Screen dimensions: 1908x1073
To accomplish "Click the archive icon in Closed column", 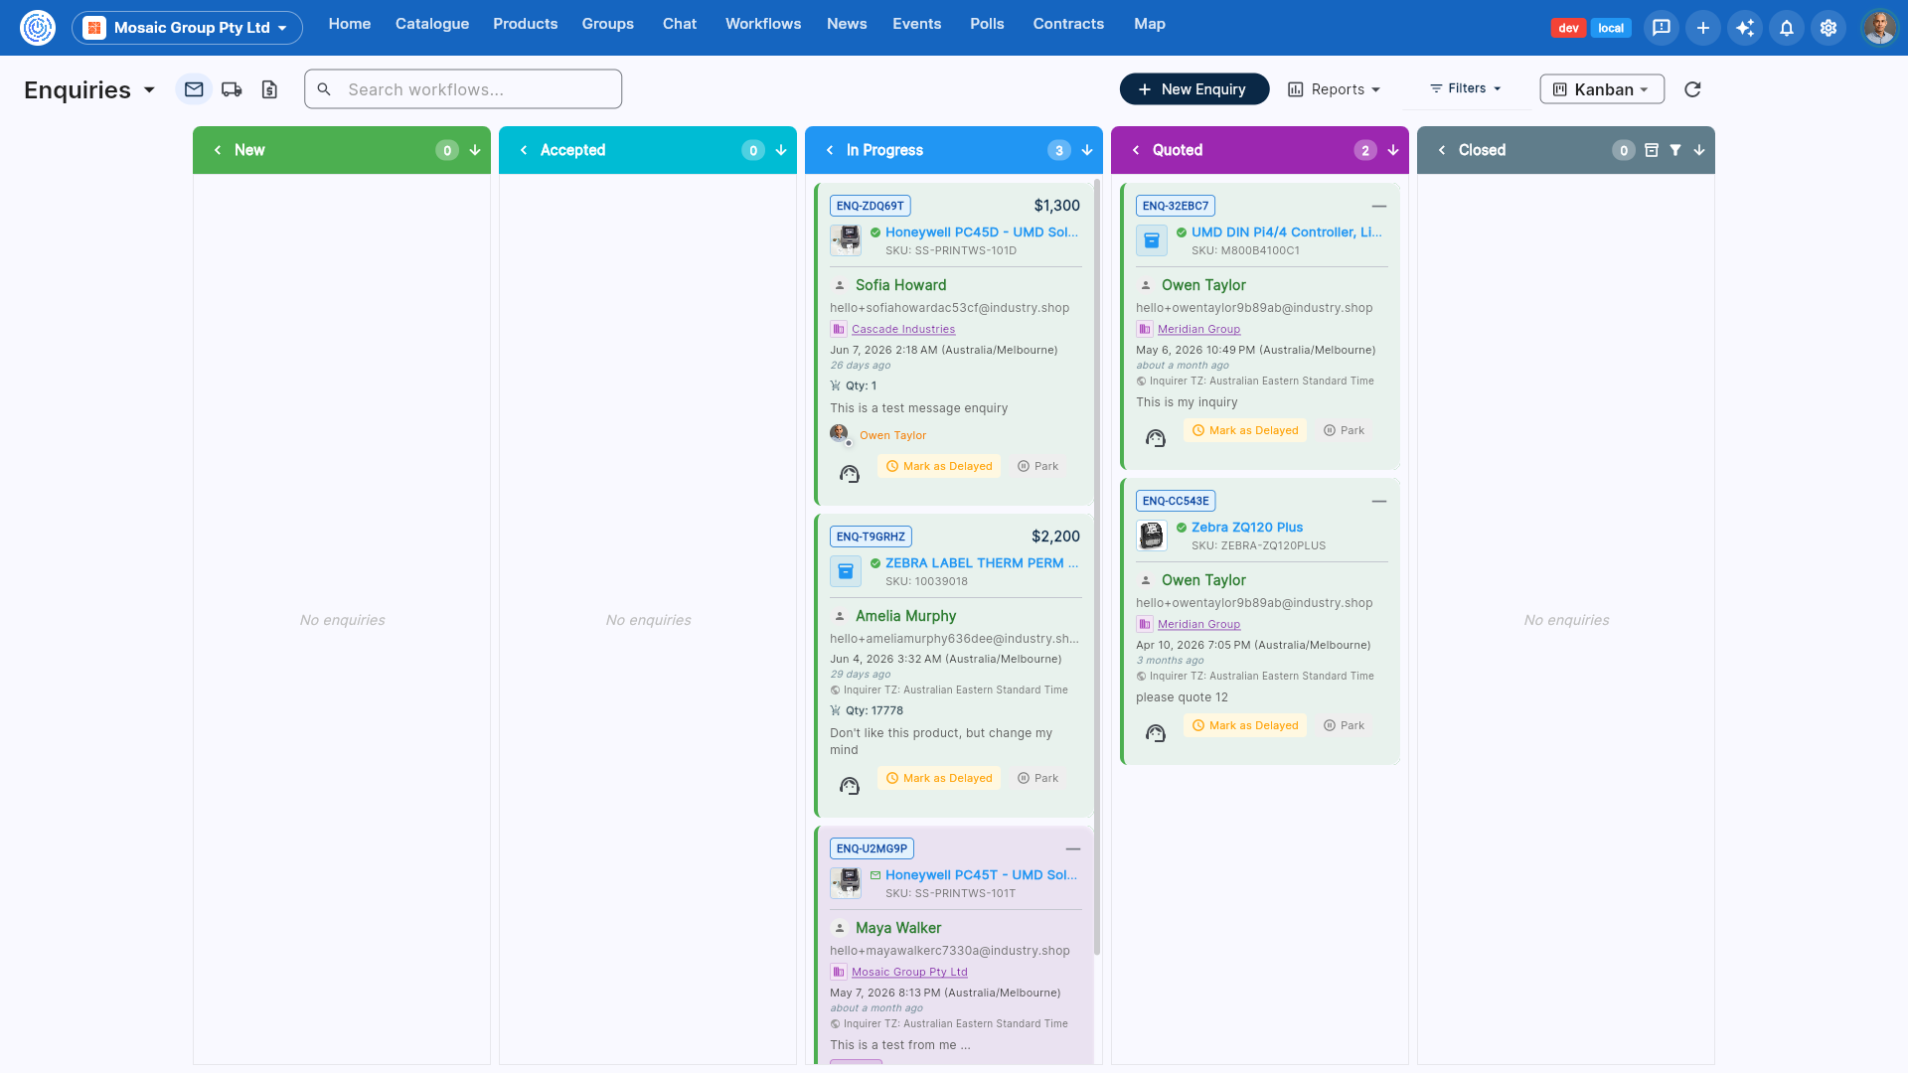I will (x=1652, y=150).
